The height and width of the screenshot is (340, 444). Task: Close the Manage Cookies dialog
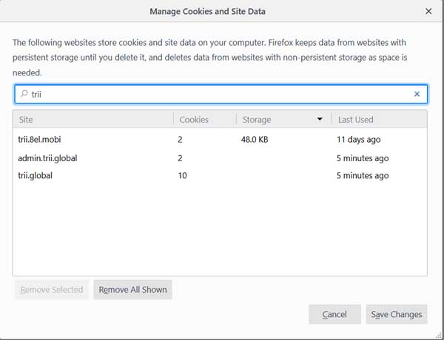(x=428, y=11)
